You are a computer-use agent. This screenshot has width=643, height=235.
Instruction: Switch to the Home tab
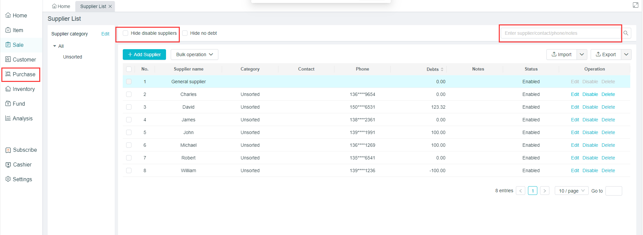click(61, 6)
